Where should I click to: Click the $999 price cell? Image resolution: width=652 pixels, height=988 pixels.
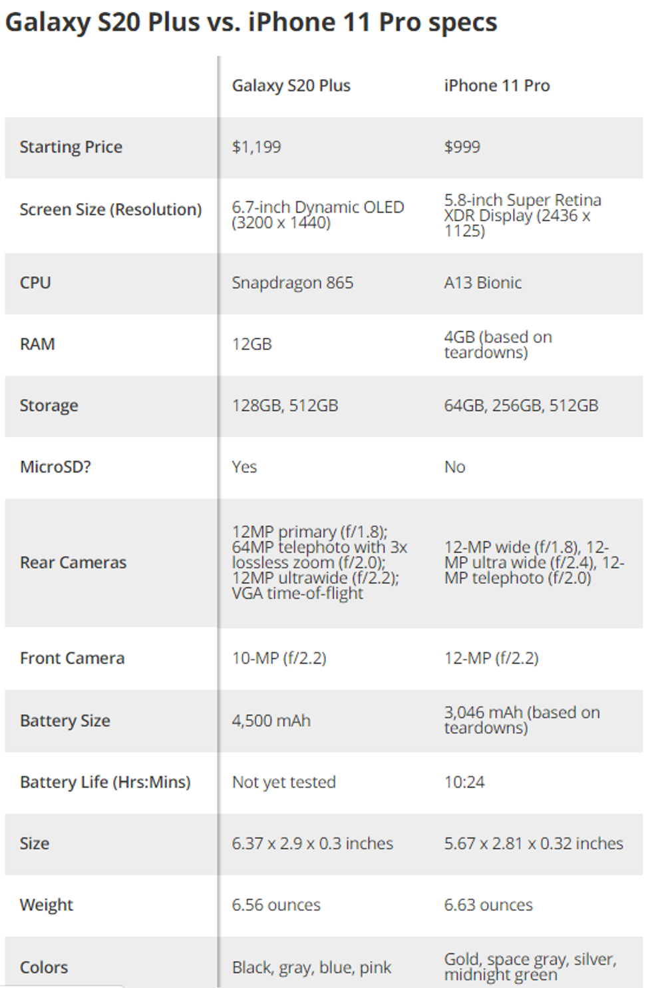coord(462,147)
